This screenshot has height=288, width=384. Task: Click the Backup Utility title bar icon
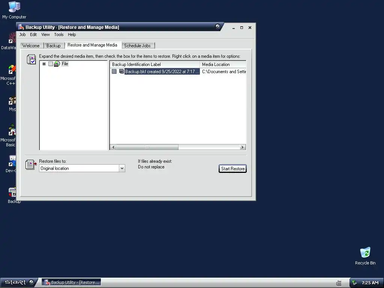(x=21, y=27)
